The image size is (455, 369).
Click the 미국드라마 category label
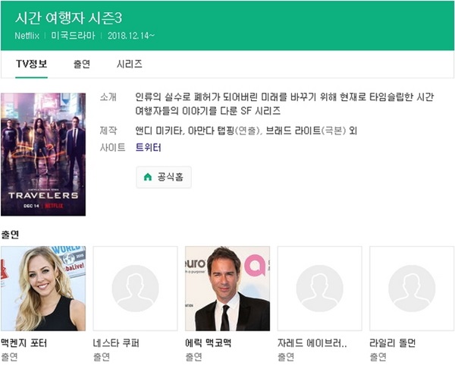click(x=73, y=36)
